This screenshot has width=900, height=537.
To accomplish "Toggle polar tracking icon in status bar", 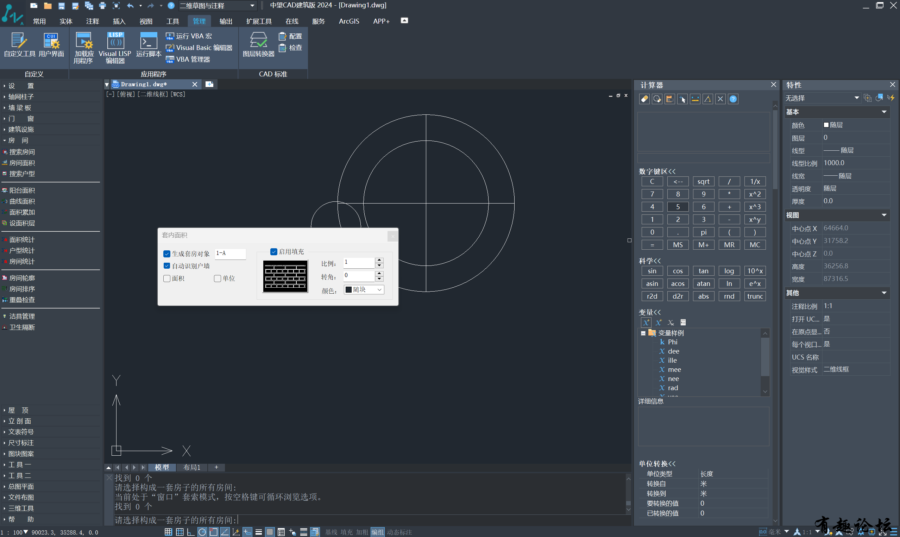I will 202,532.
